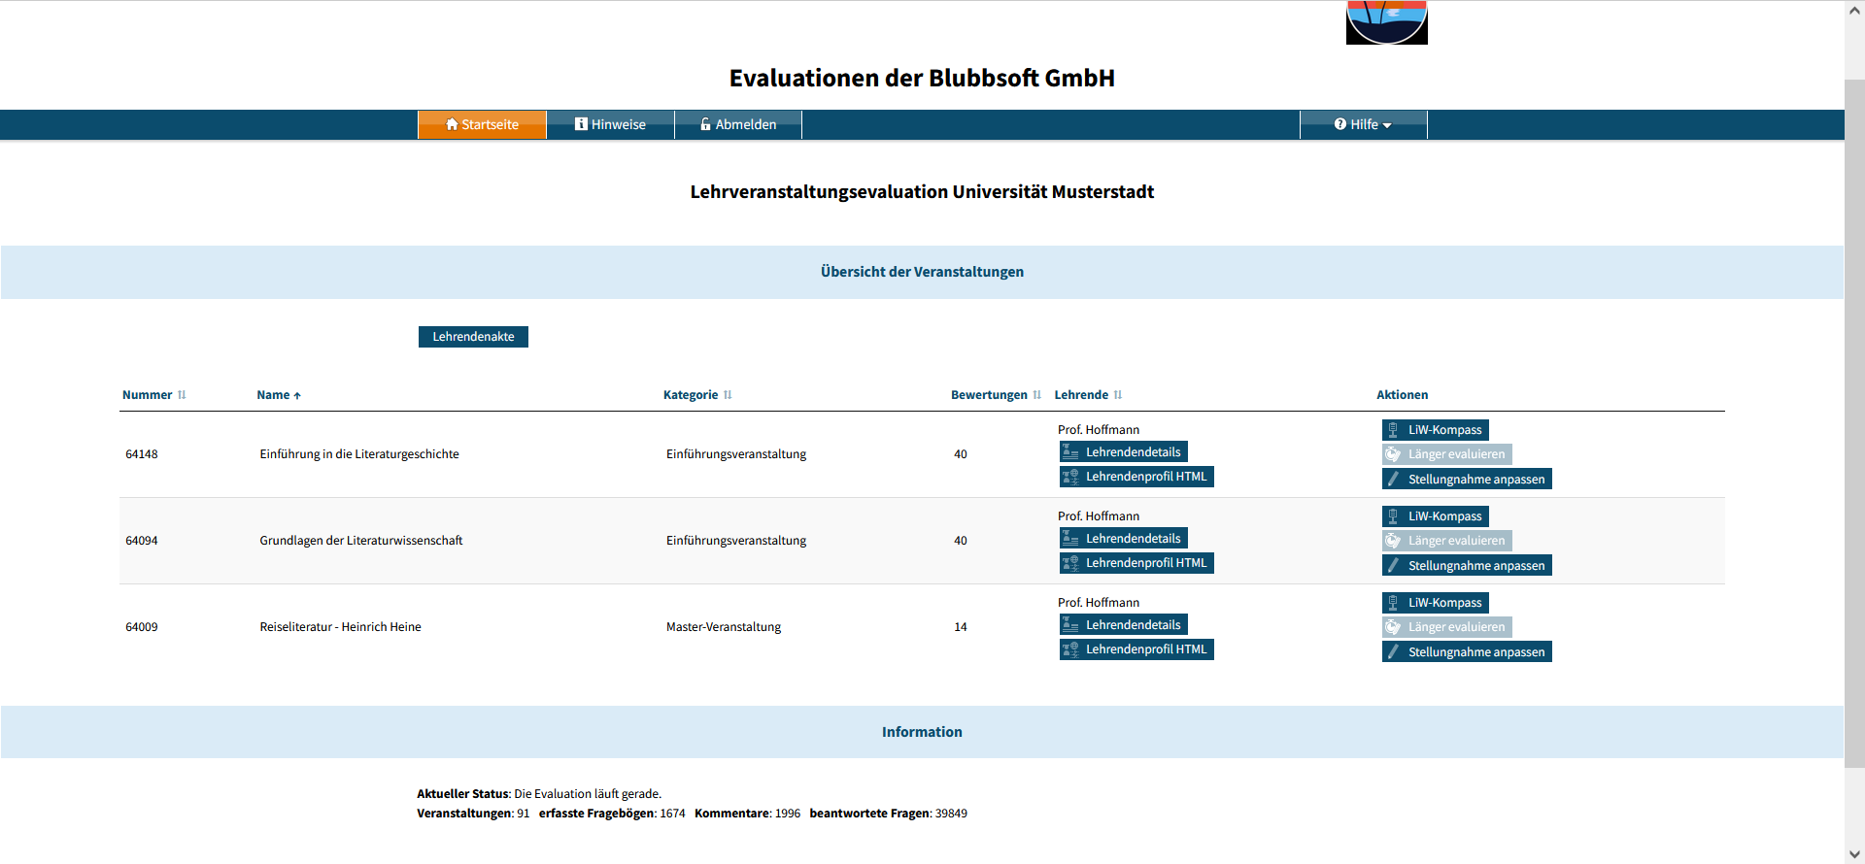The width and height of the screenshot is (1865, 864).
Task: Open the Hilfe dropdown menu
Action: click(1363, 124)
